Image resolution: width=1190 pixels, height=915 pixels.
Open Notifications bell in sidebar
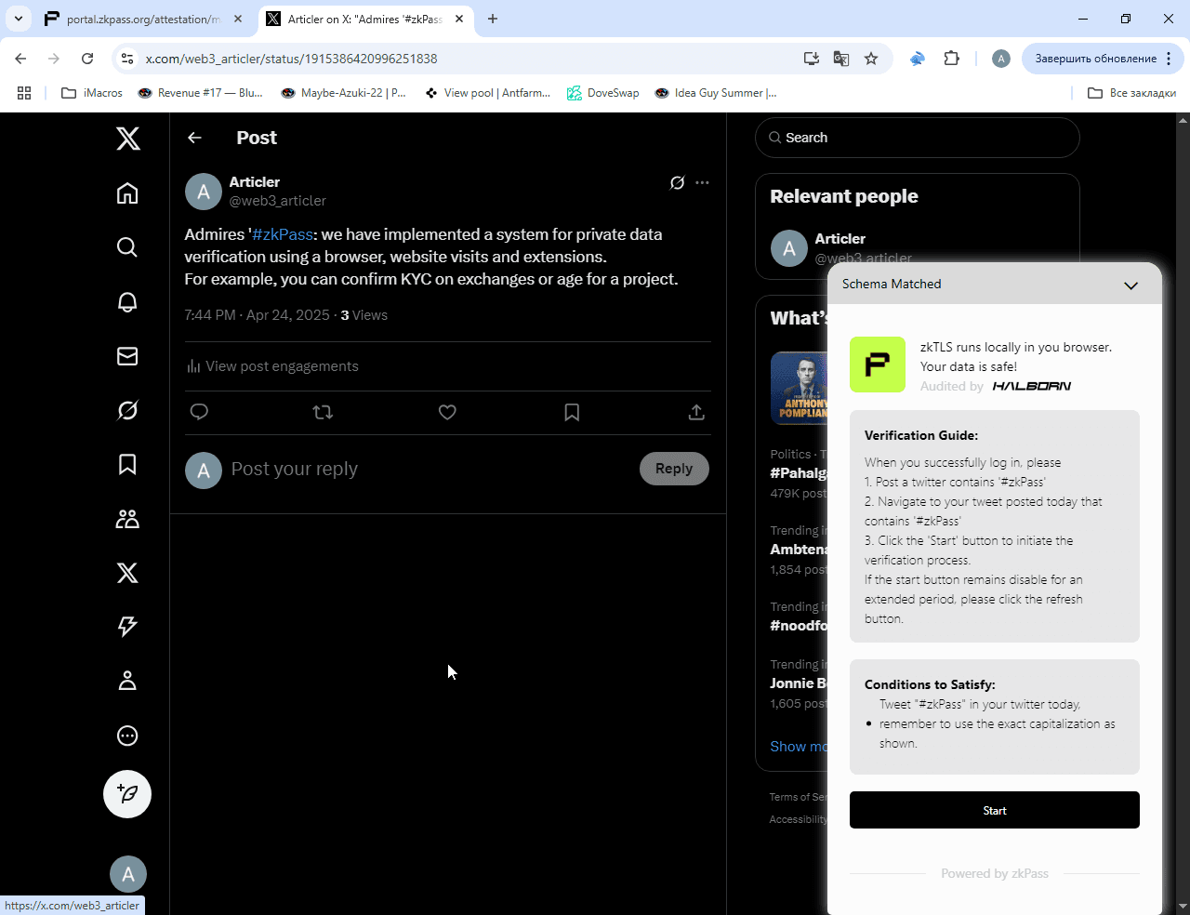(127, 301)
